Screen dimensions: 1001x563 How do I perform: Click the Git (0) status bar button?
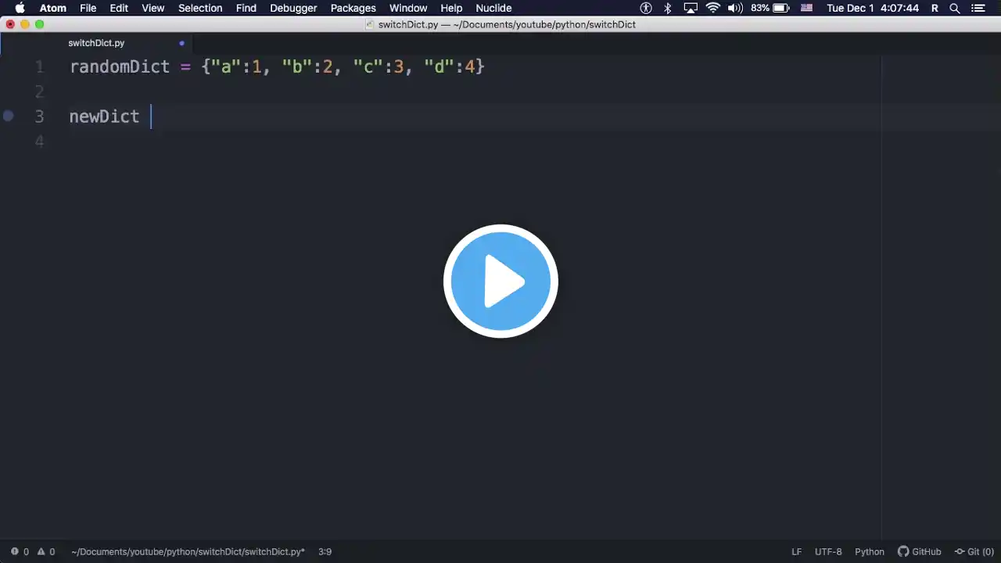[x=974, y=551]
